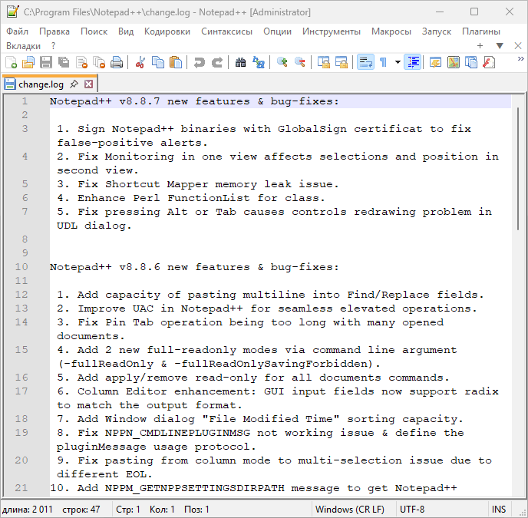Click the Print toolbar icon
Screen dimensions: 528x518
click(116, 62)
